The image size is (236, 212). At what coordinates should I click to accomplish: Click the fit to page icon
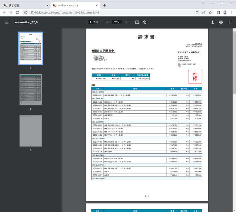[x=137, y=22]
